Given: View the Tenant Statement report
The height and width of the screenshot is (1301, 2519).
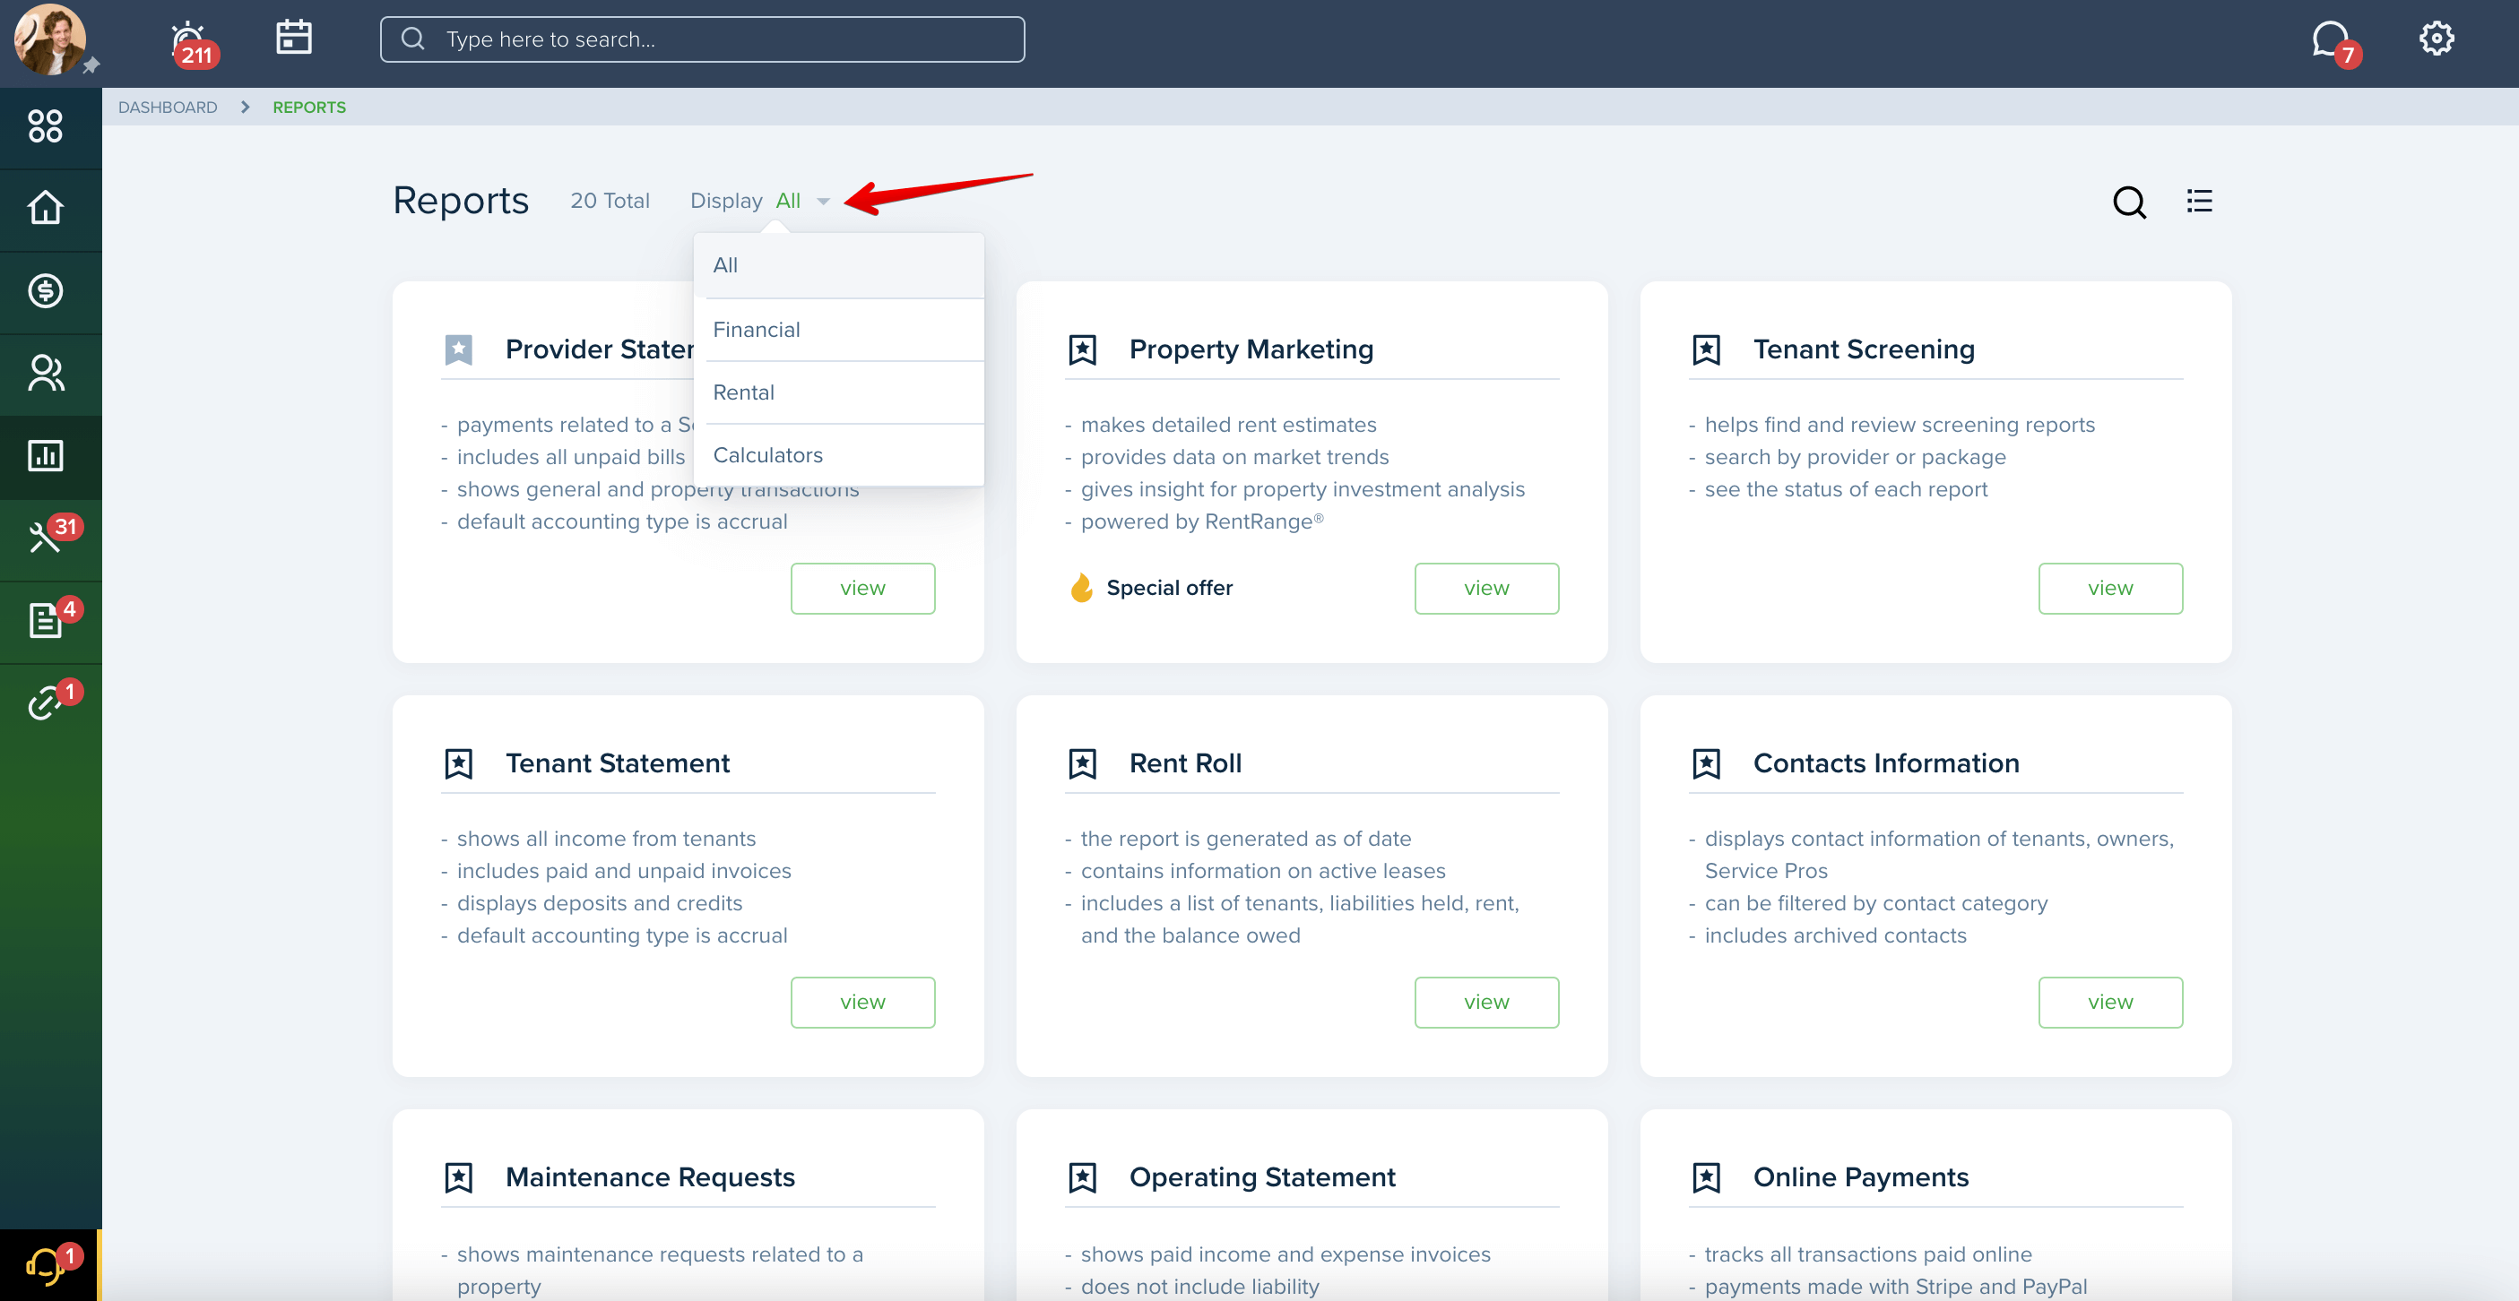Looking at the screenshot, I should coord(862,1002).
